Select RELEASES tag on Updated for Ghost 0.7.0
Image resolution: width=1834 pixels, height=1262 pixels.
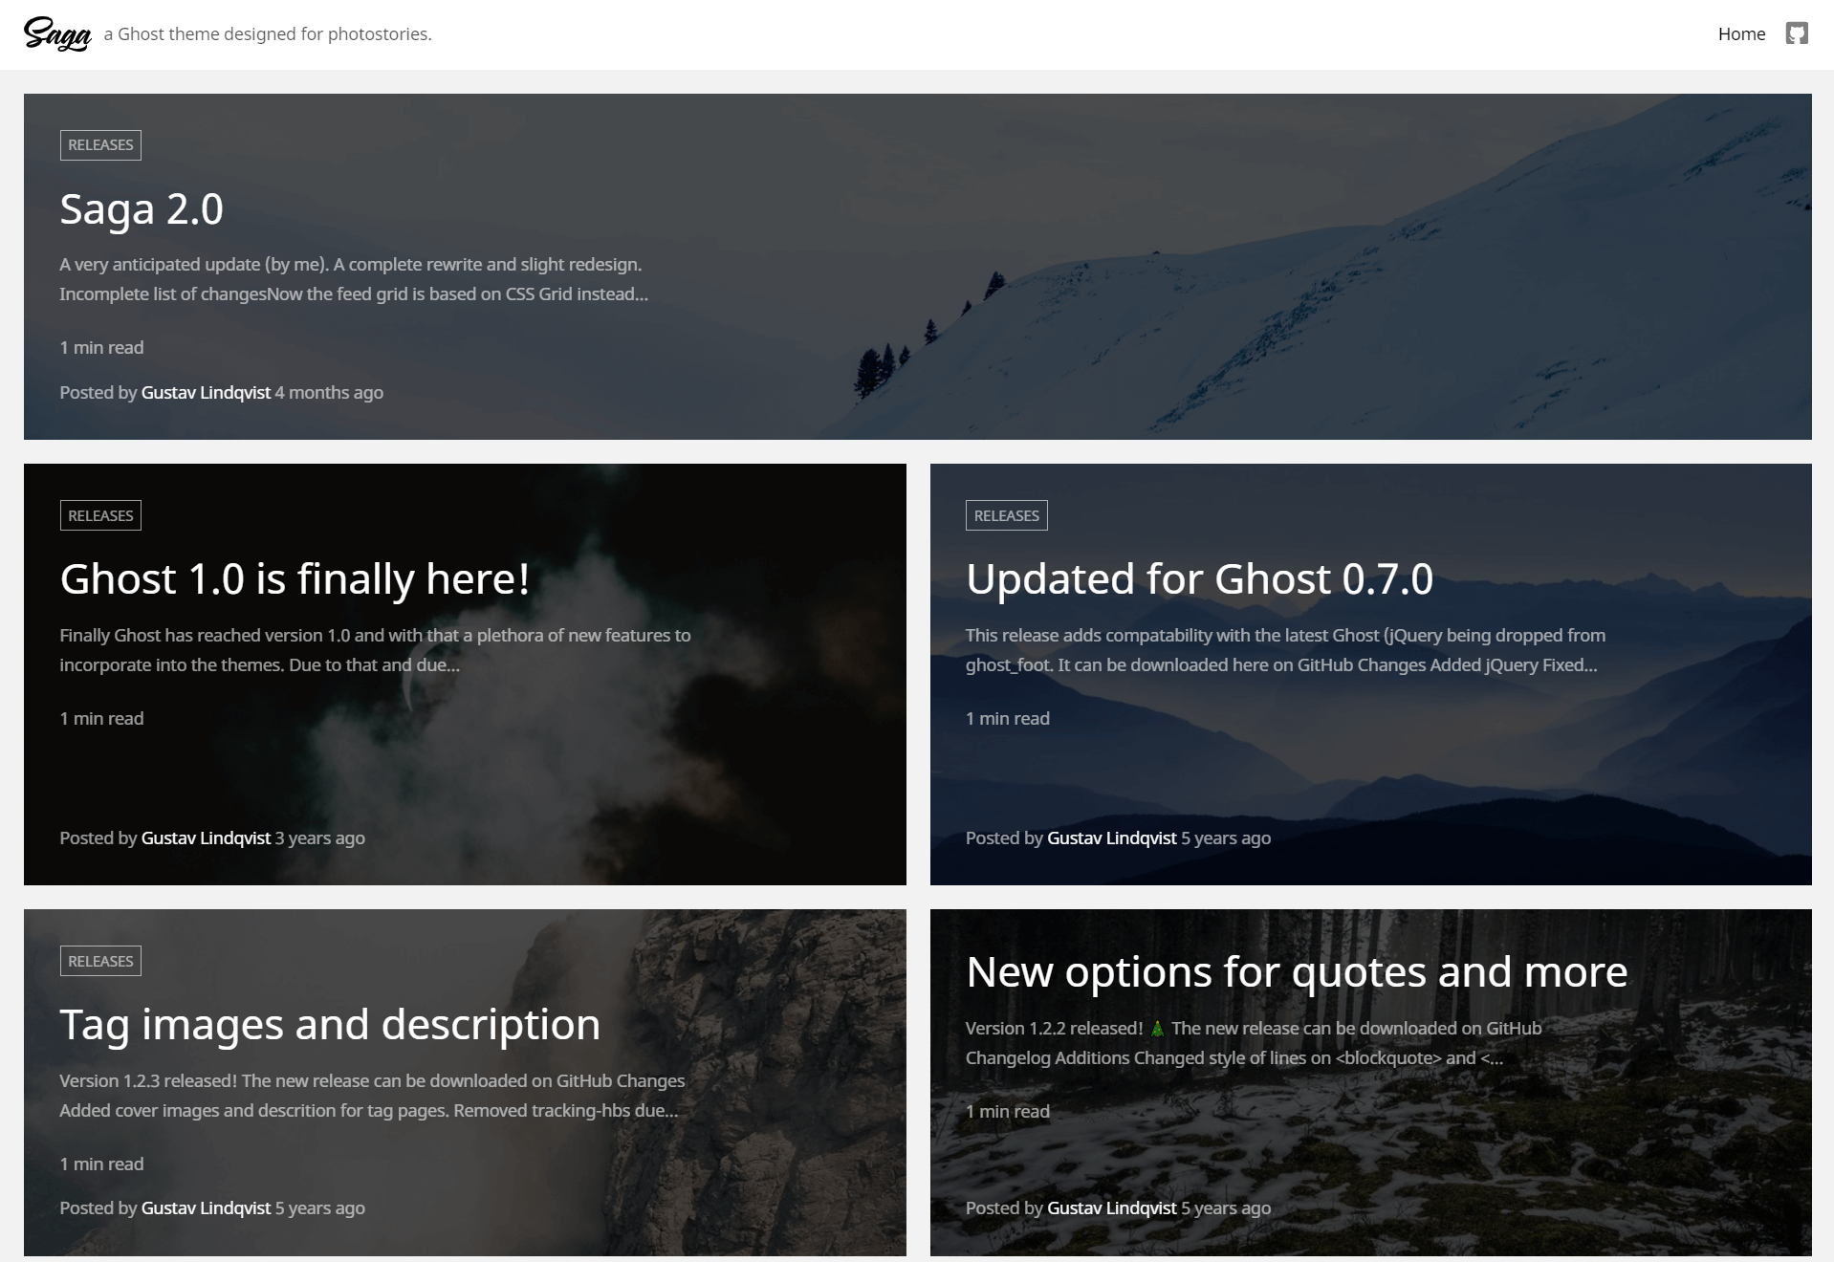click(1006, 514)
